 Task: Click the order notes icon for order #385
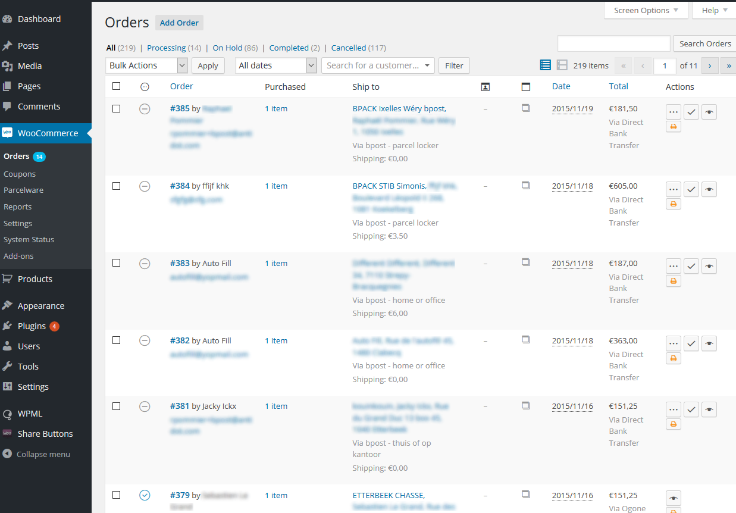(x=525, y=108)
